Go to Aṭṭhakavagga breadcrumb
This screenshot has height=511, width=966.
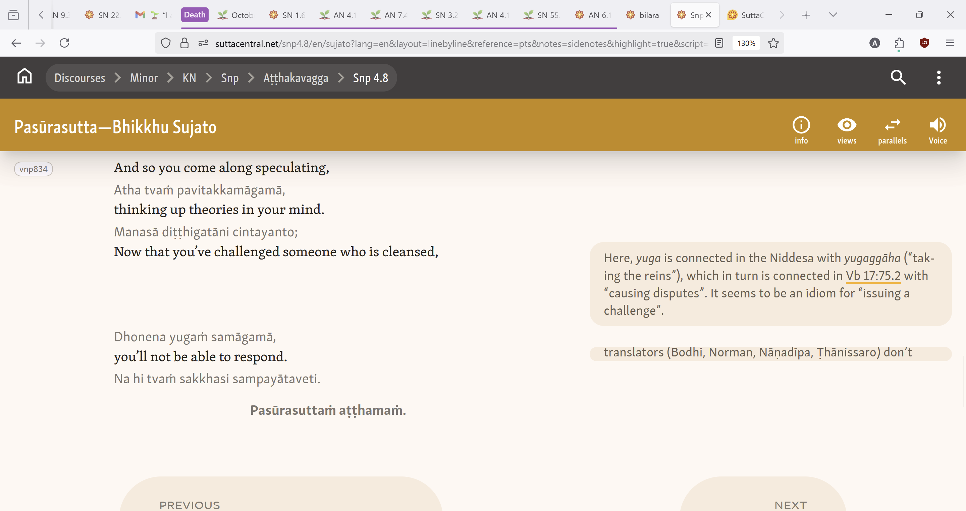point(296,77)
